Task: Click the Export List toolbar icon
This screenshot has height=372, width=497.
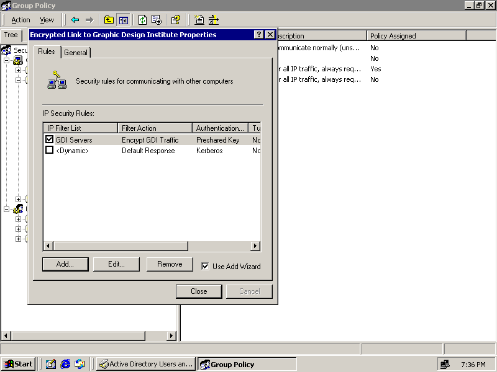Action: [x=157, y=20]
